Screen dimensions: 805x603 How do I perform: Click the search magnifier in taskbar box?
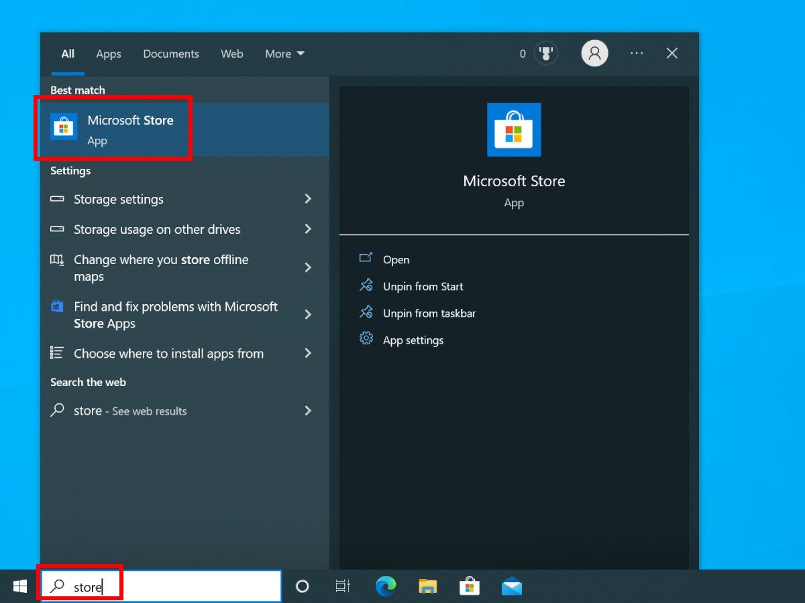point(58,587)
